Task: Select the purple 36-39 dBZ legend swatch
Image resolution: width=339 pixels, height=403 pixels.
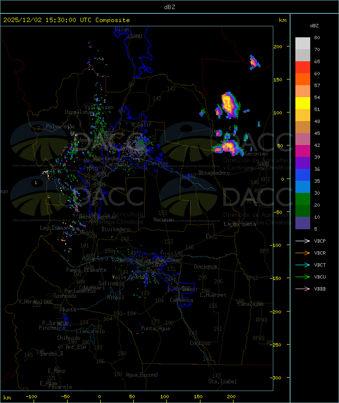Action: [x=303, y=163]
